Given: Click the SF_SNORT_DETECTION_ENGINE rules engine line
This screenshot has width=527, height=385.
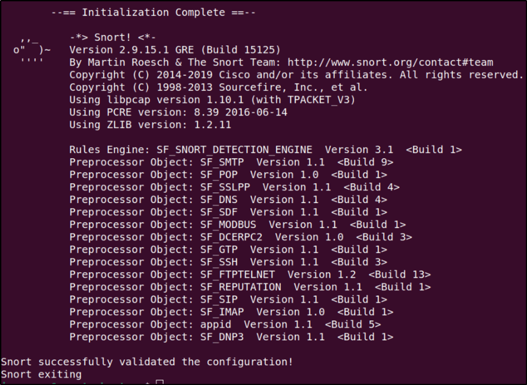Looking at the screenshot, I should [x=265, y=150].
